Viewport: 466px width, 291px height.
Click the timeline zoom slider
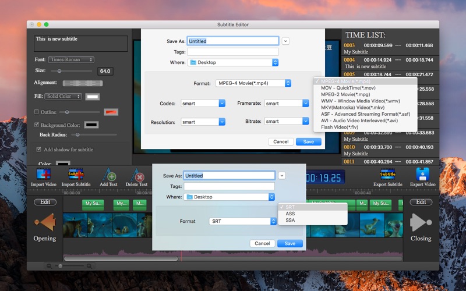coord(70,266)
